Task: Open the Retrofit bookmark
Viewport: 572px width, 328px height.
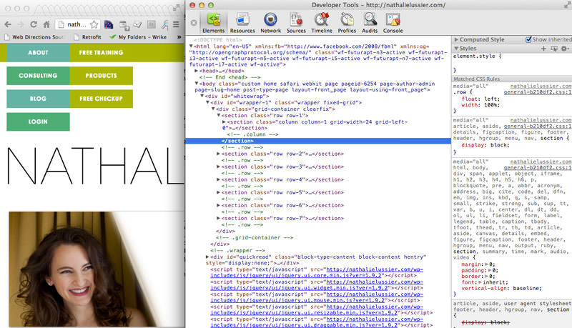Action: tap(87, 37)
